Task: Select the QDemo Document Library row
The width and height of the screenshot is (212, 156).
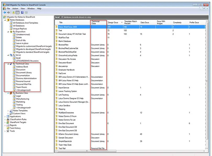Action: (130, 134)
